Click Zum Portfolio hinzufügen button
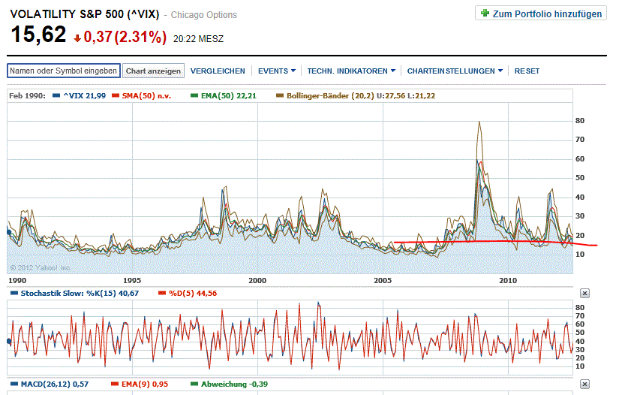 click(x=541, y=13)
